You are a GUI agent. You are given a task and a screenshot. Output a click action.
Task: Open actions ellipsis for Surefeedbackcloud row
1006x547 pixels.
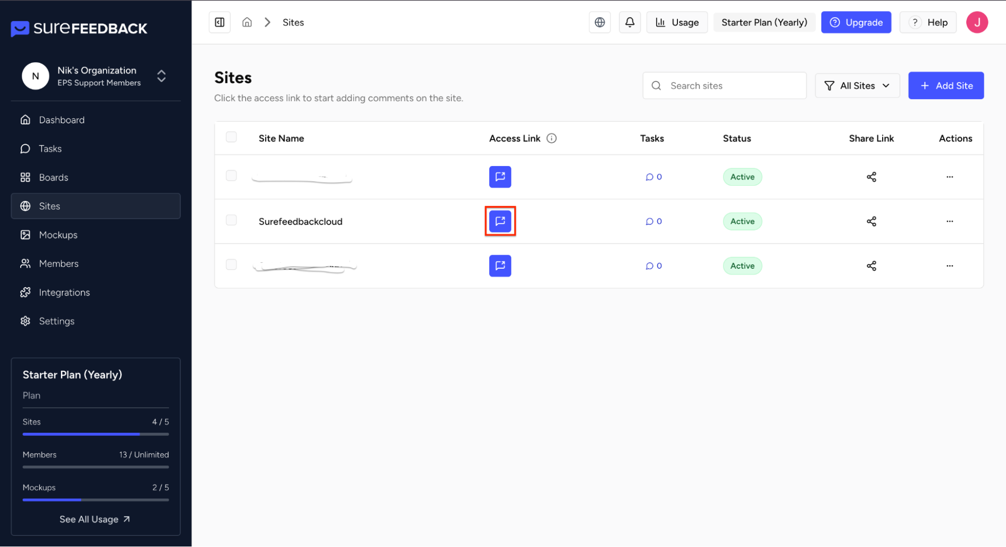[949, 221]
